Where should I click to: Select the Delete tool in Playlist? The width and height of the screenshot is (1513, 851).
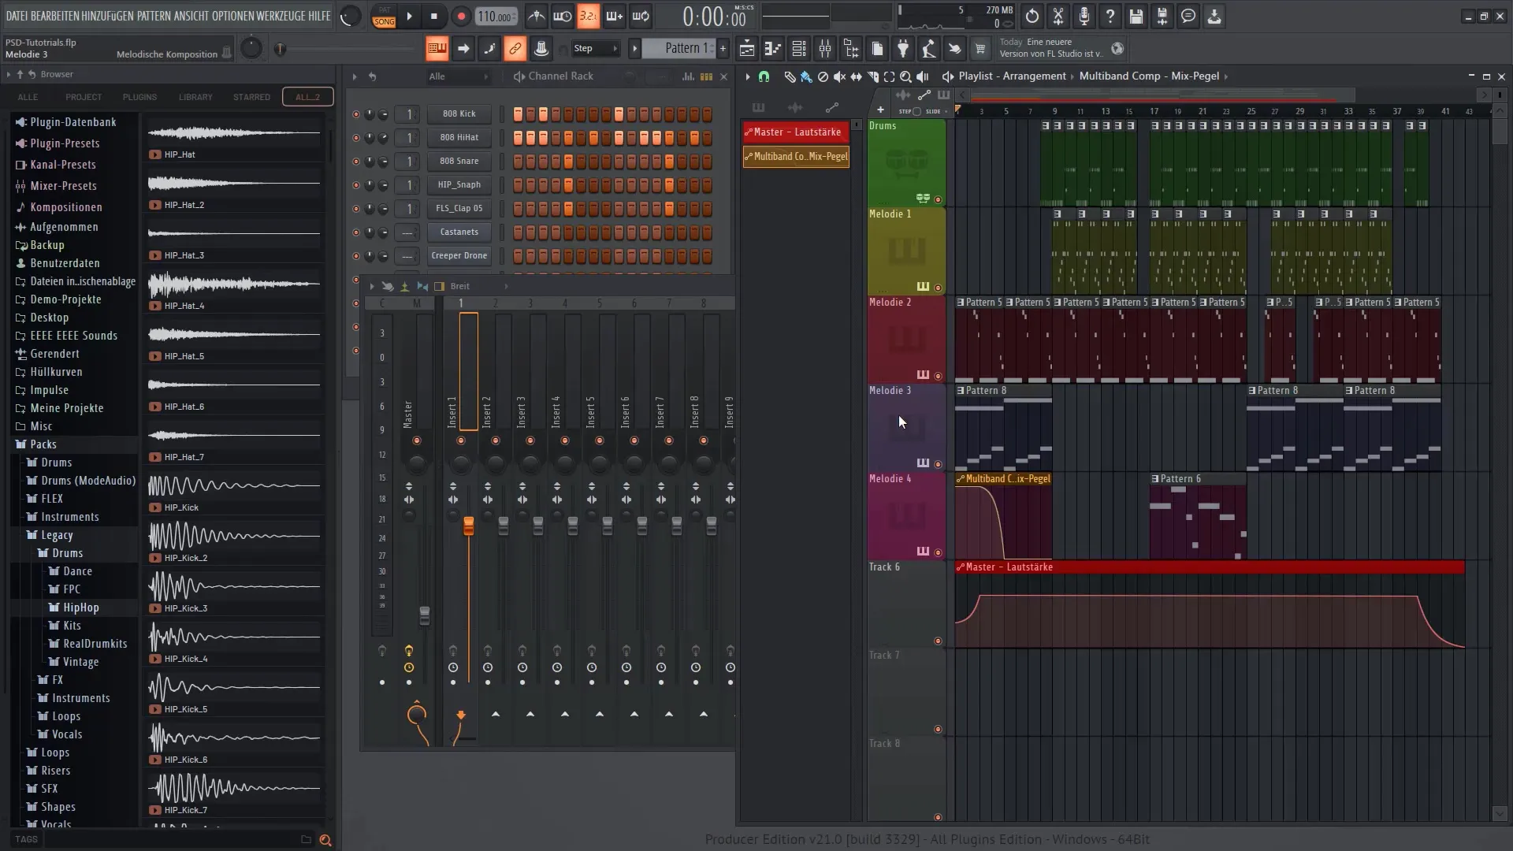coord(823,76)
